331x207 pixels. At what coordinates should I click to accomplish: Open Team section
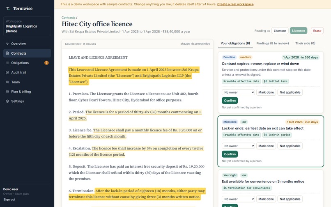tap(27, 82)
